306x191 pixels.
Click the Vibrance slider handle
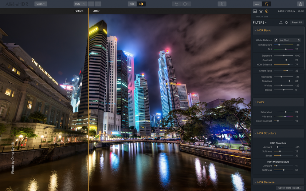[x=285, y=116]
